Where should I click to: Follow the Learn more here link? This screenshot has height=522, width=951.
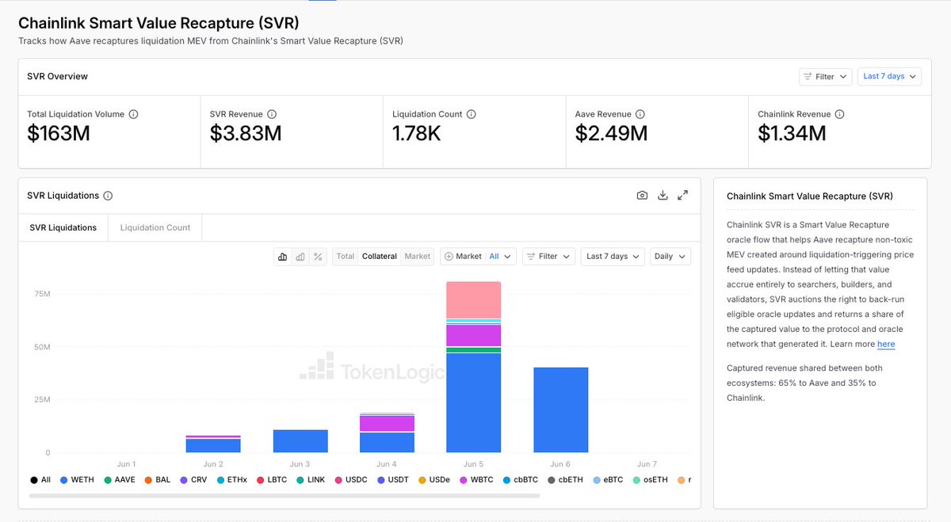[886, 344]
